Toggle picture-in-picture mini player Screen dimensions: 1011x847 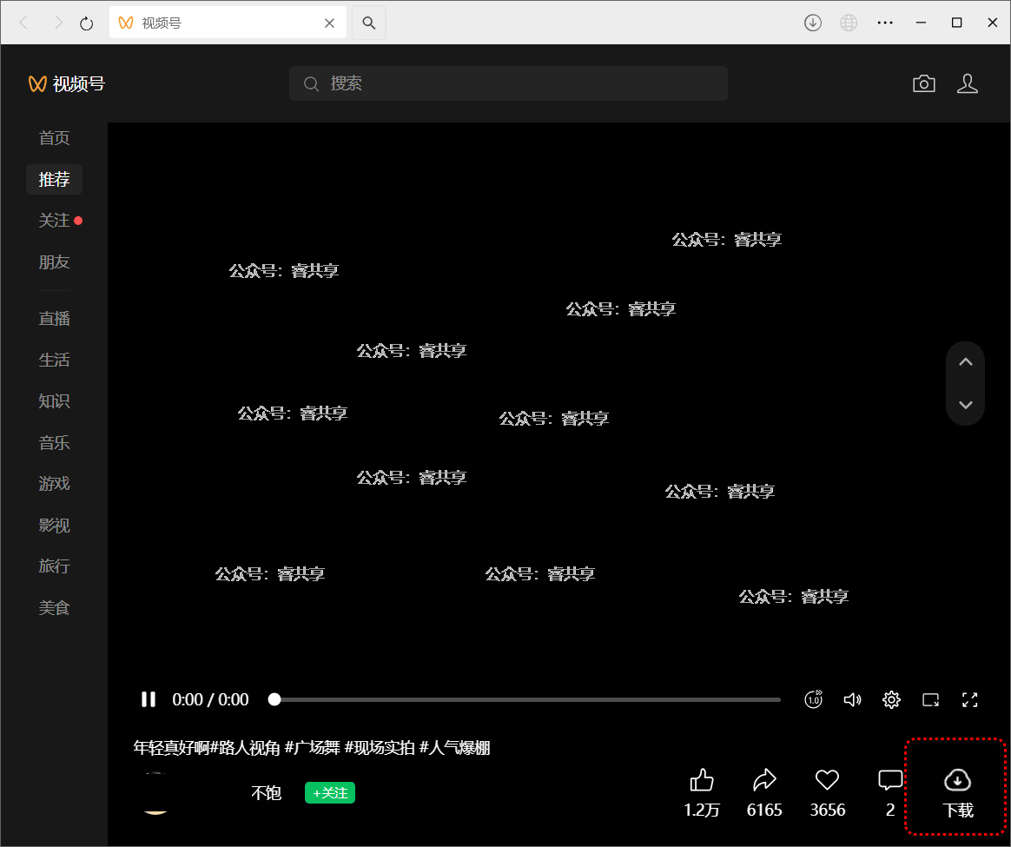(x=930, y=699)
